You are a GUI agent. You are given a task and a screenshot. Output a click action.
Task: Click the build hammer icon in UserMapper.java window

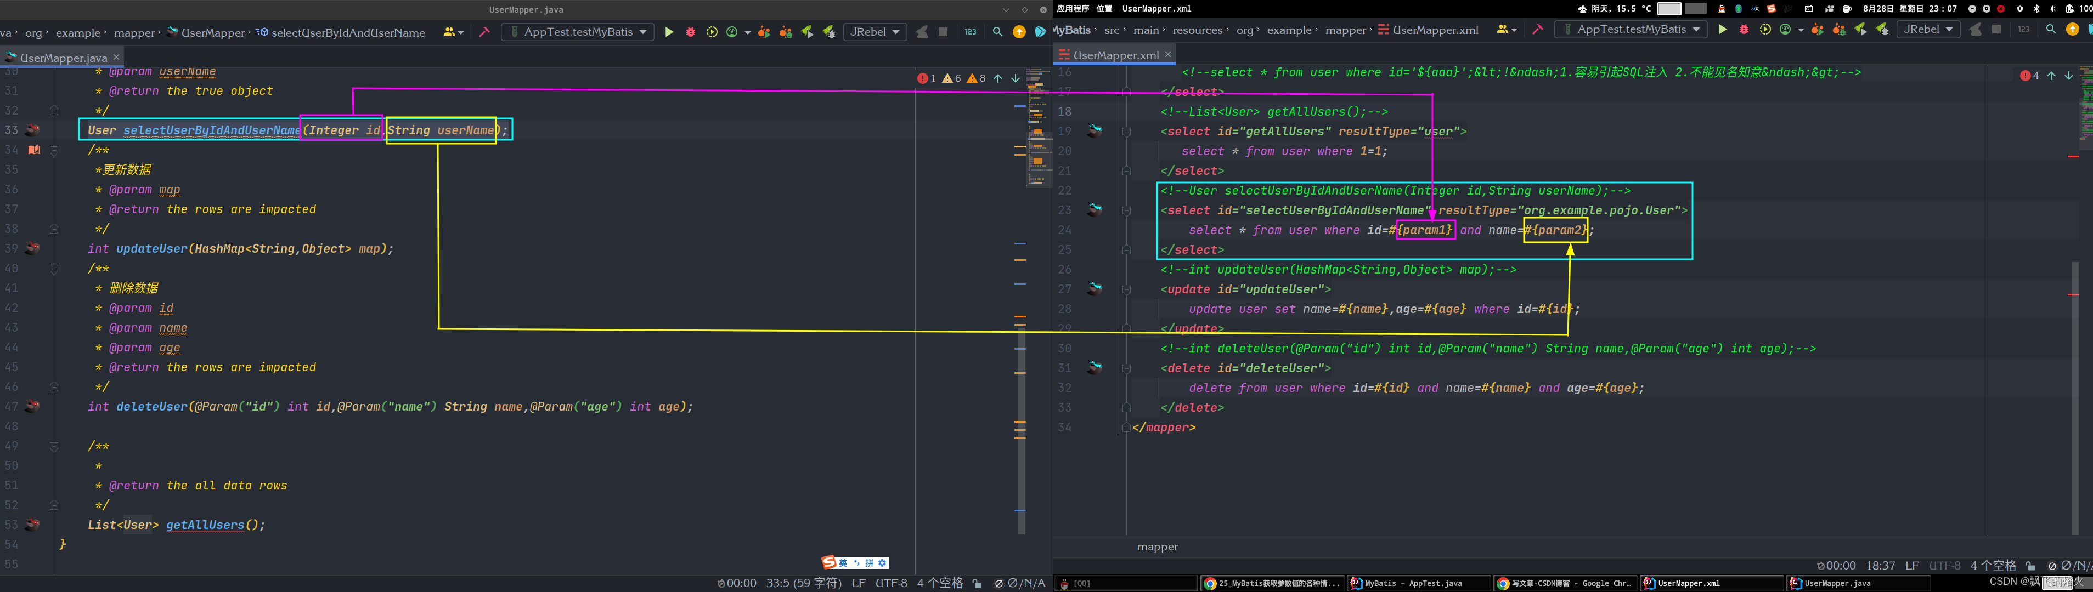[x=484, y=32]
